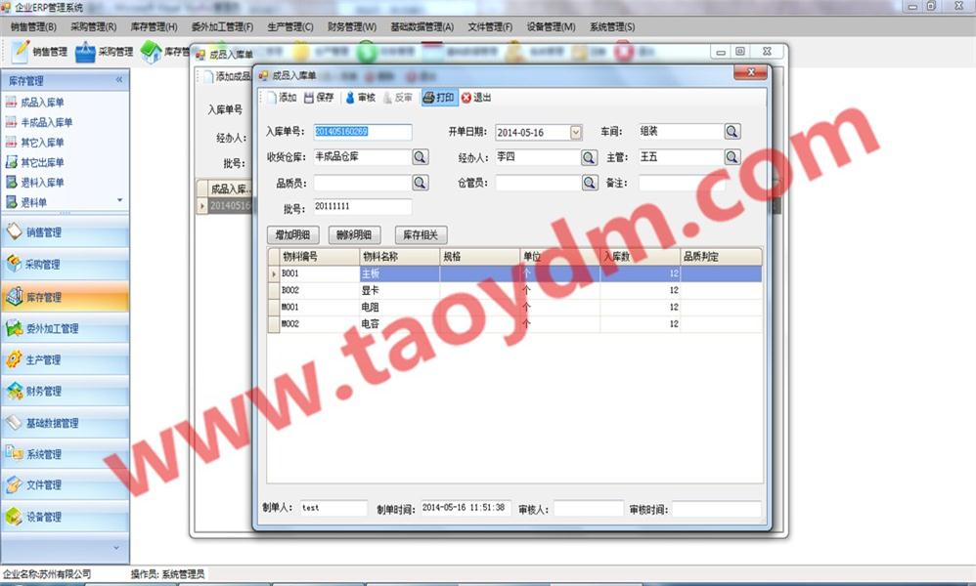The width and height of the screenshot is (976, 586).
Task: Open 文件管理 sidebar navigation group
Action: click(65, 485)
